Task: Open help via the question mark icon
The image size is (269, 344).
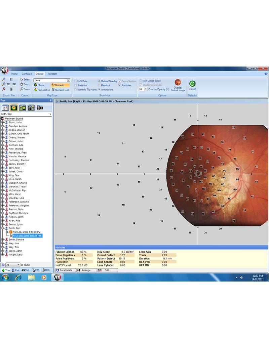Action: (x=266, y=74)
